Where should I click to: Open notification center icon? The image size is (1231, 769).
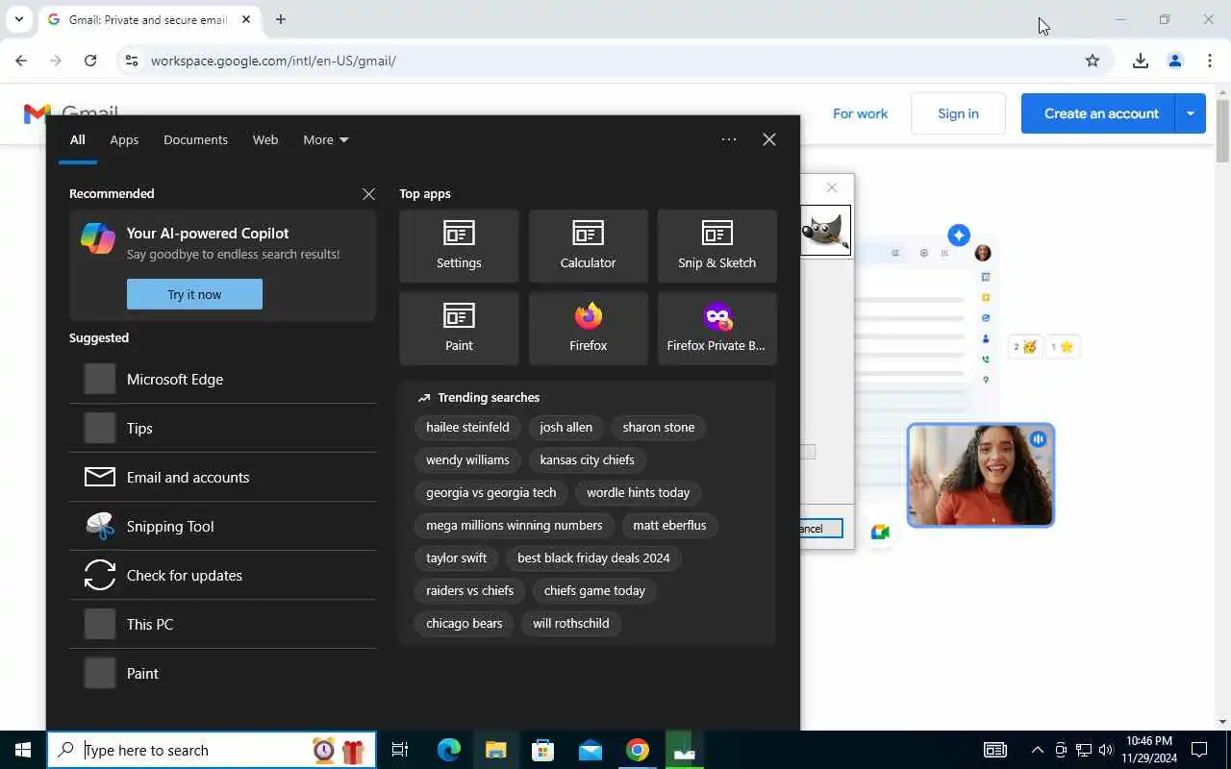coord(1199,750)
